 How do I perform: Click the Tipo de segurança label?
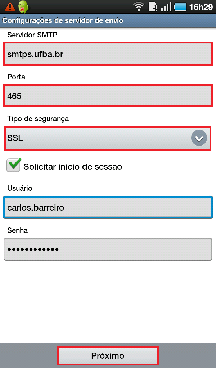coord(38,118)
